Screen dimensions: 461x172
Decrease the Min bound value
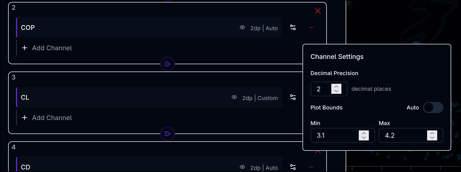pyautogui.click(x=364, y=138)
